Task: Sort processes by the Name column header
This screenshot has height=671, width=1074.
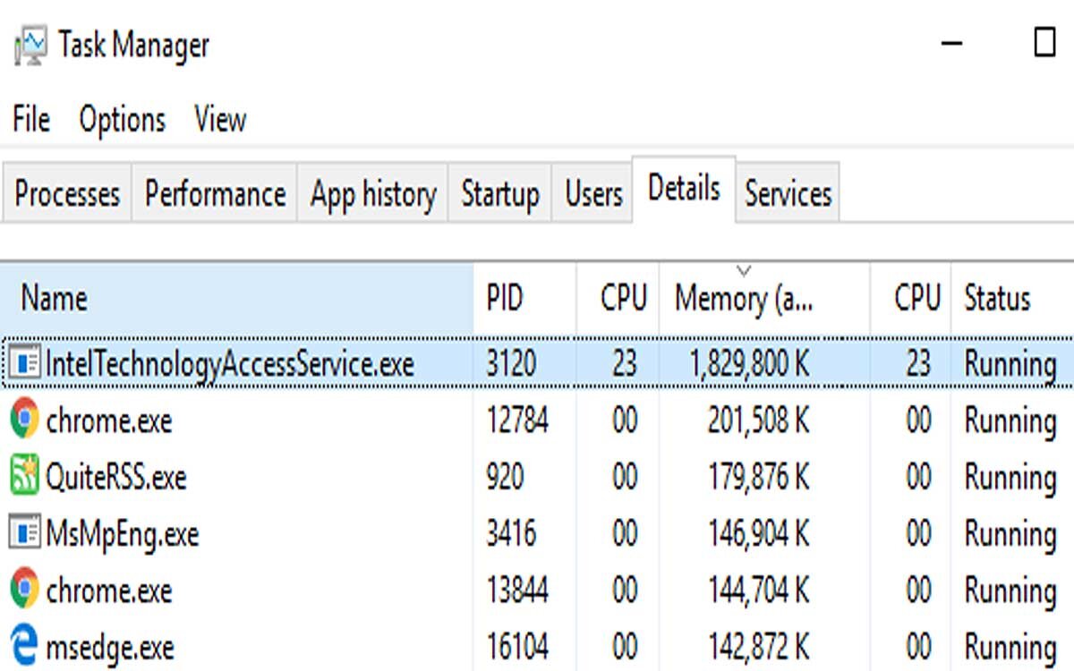Action: click(54, 299)
